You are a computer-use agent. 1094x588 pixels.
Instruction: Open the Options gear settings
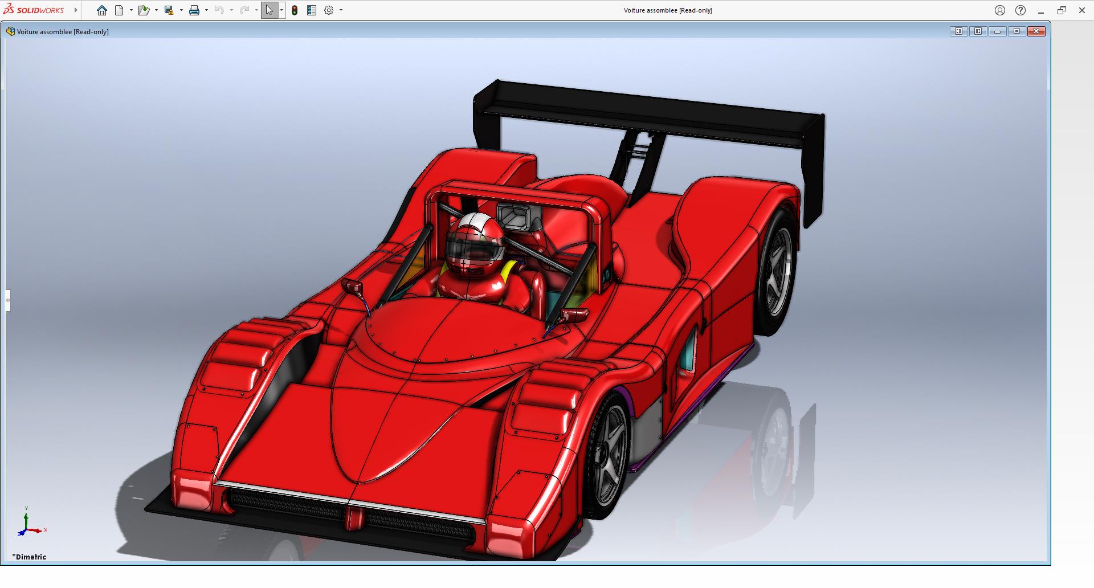coord(329,10)
